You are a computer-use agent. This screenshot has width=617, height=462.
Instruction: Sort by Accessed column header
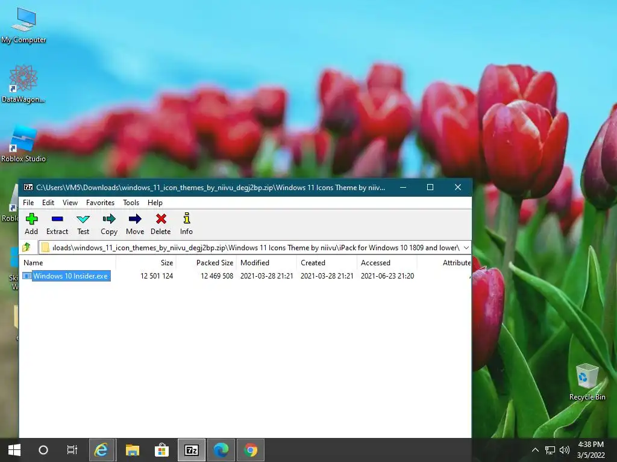pos(387,263)
